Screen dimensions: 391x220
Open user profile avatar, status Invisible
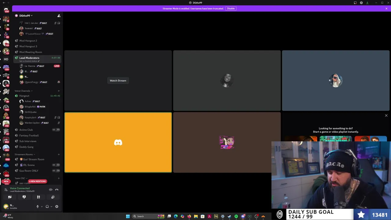coord(6,207)
